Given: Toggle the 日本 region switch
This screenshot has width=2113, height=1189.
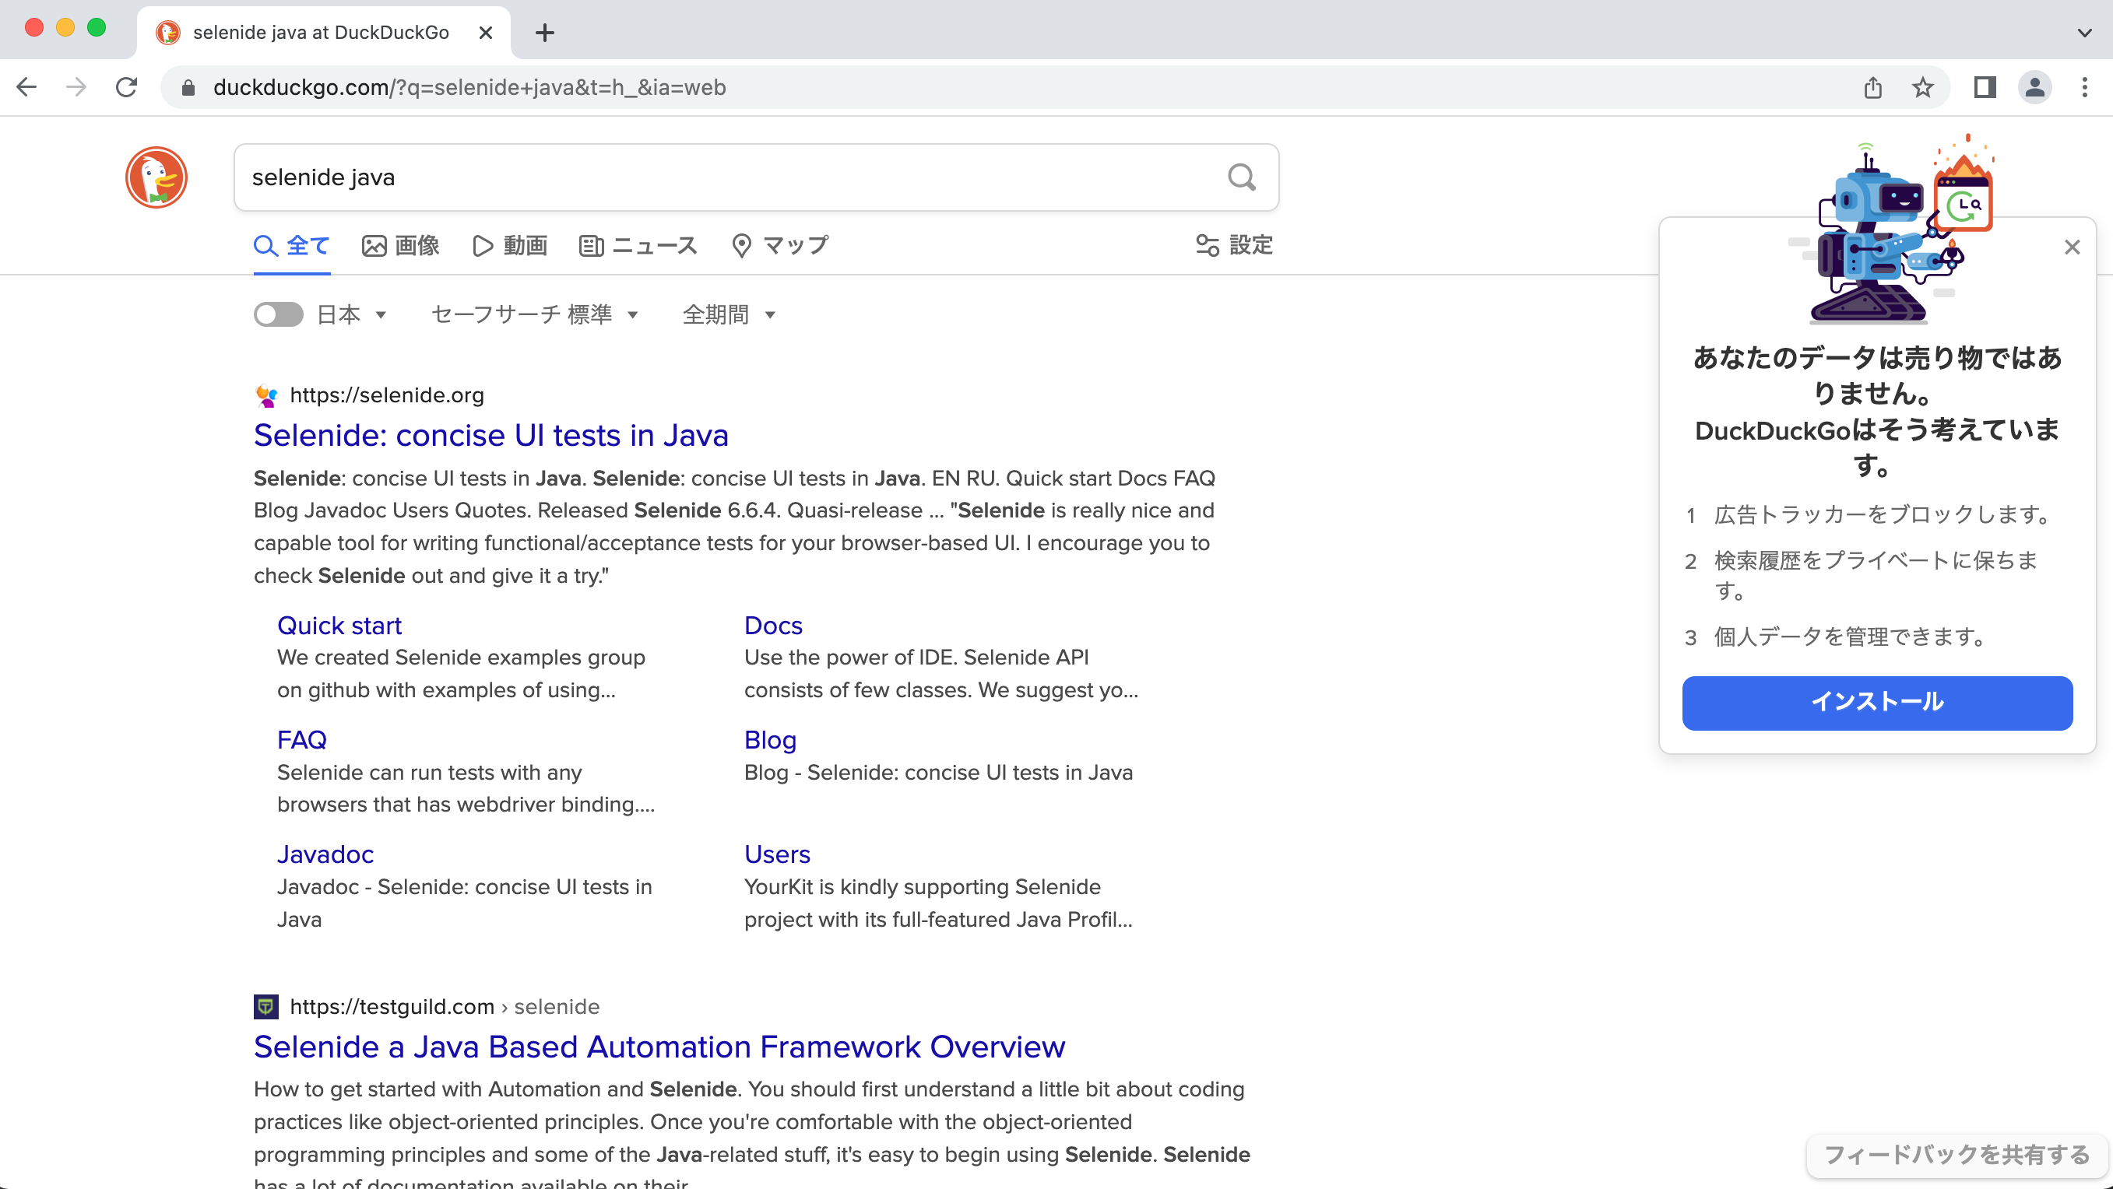Looking at the screenshot, I should (x=278, y=315).
